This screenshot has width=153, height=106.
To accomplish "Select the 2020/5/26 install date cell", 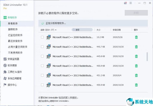I will [118, 37].
